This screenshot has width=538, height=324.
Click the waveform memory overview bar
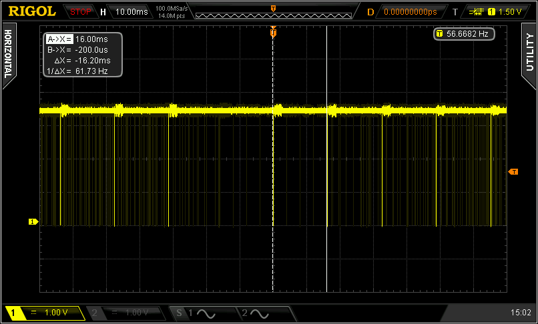pos(274,15)
